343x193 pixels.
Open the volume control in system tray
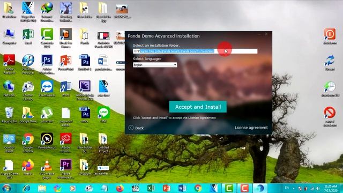(x=318, y=188)
